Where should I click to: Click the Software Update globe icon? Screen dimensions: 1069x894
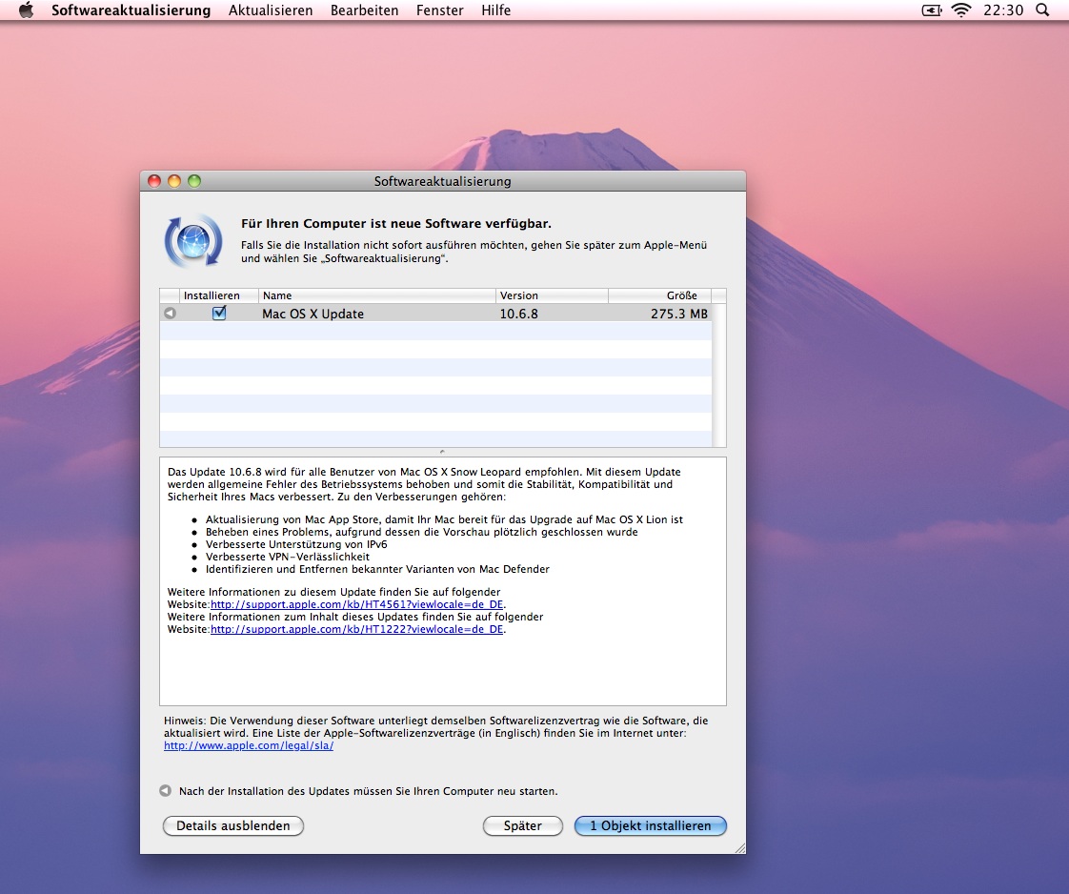point(193,241)
